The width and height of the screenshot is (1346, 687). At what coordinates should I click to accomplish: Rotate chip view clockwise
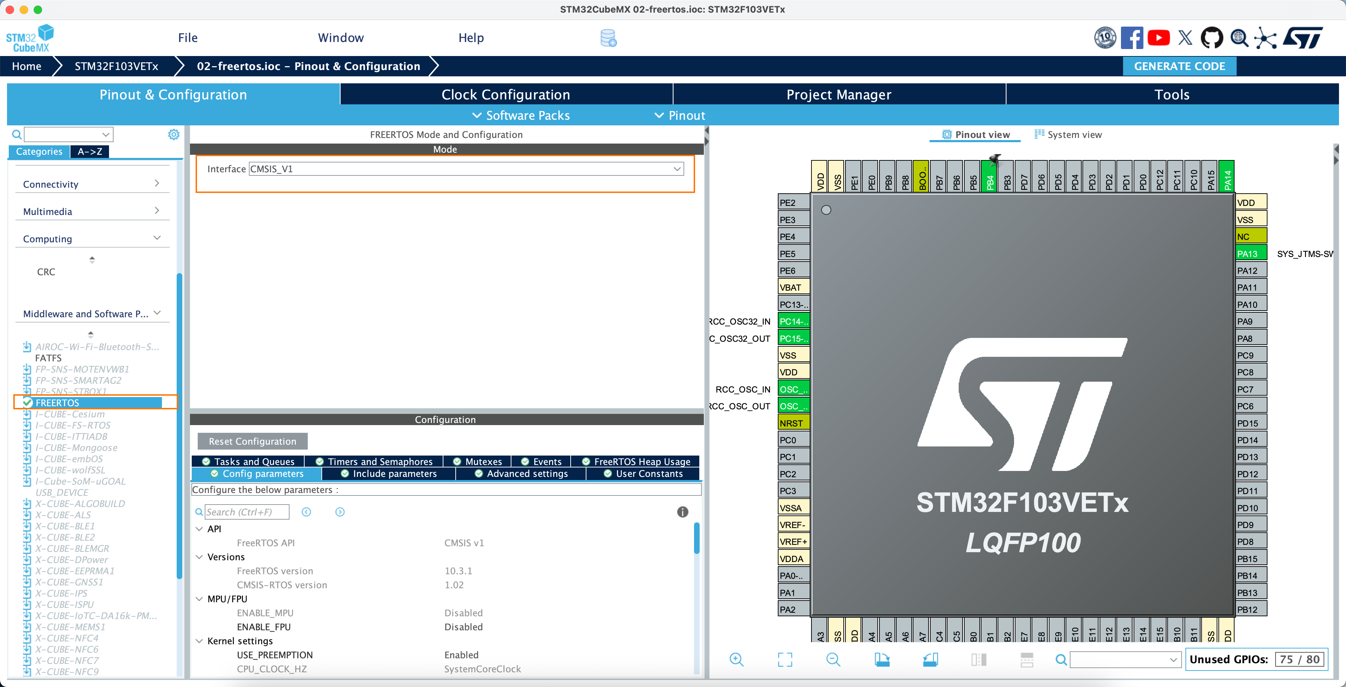click(x=882, y=659)
